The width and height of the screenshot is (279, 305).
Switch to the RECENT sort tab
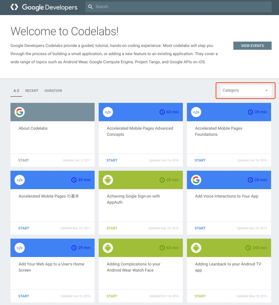click(x=32, y=91)
